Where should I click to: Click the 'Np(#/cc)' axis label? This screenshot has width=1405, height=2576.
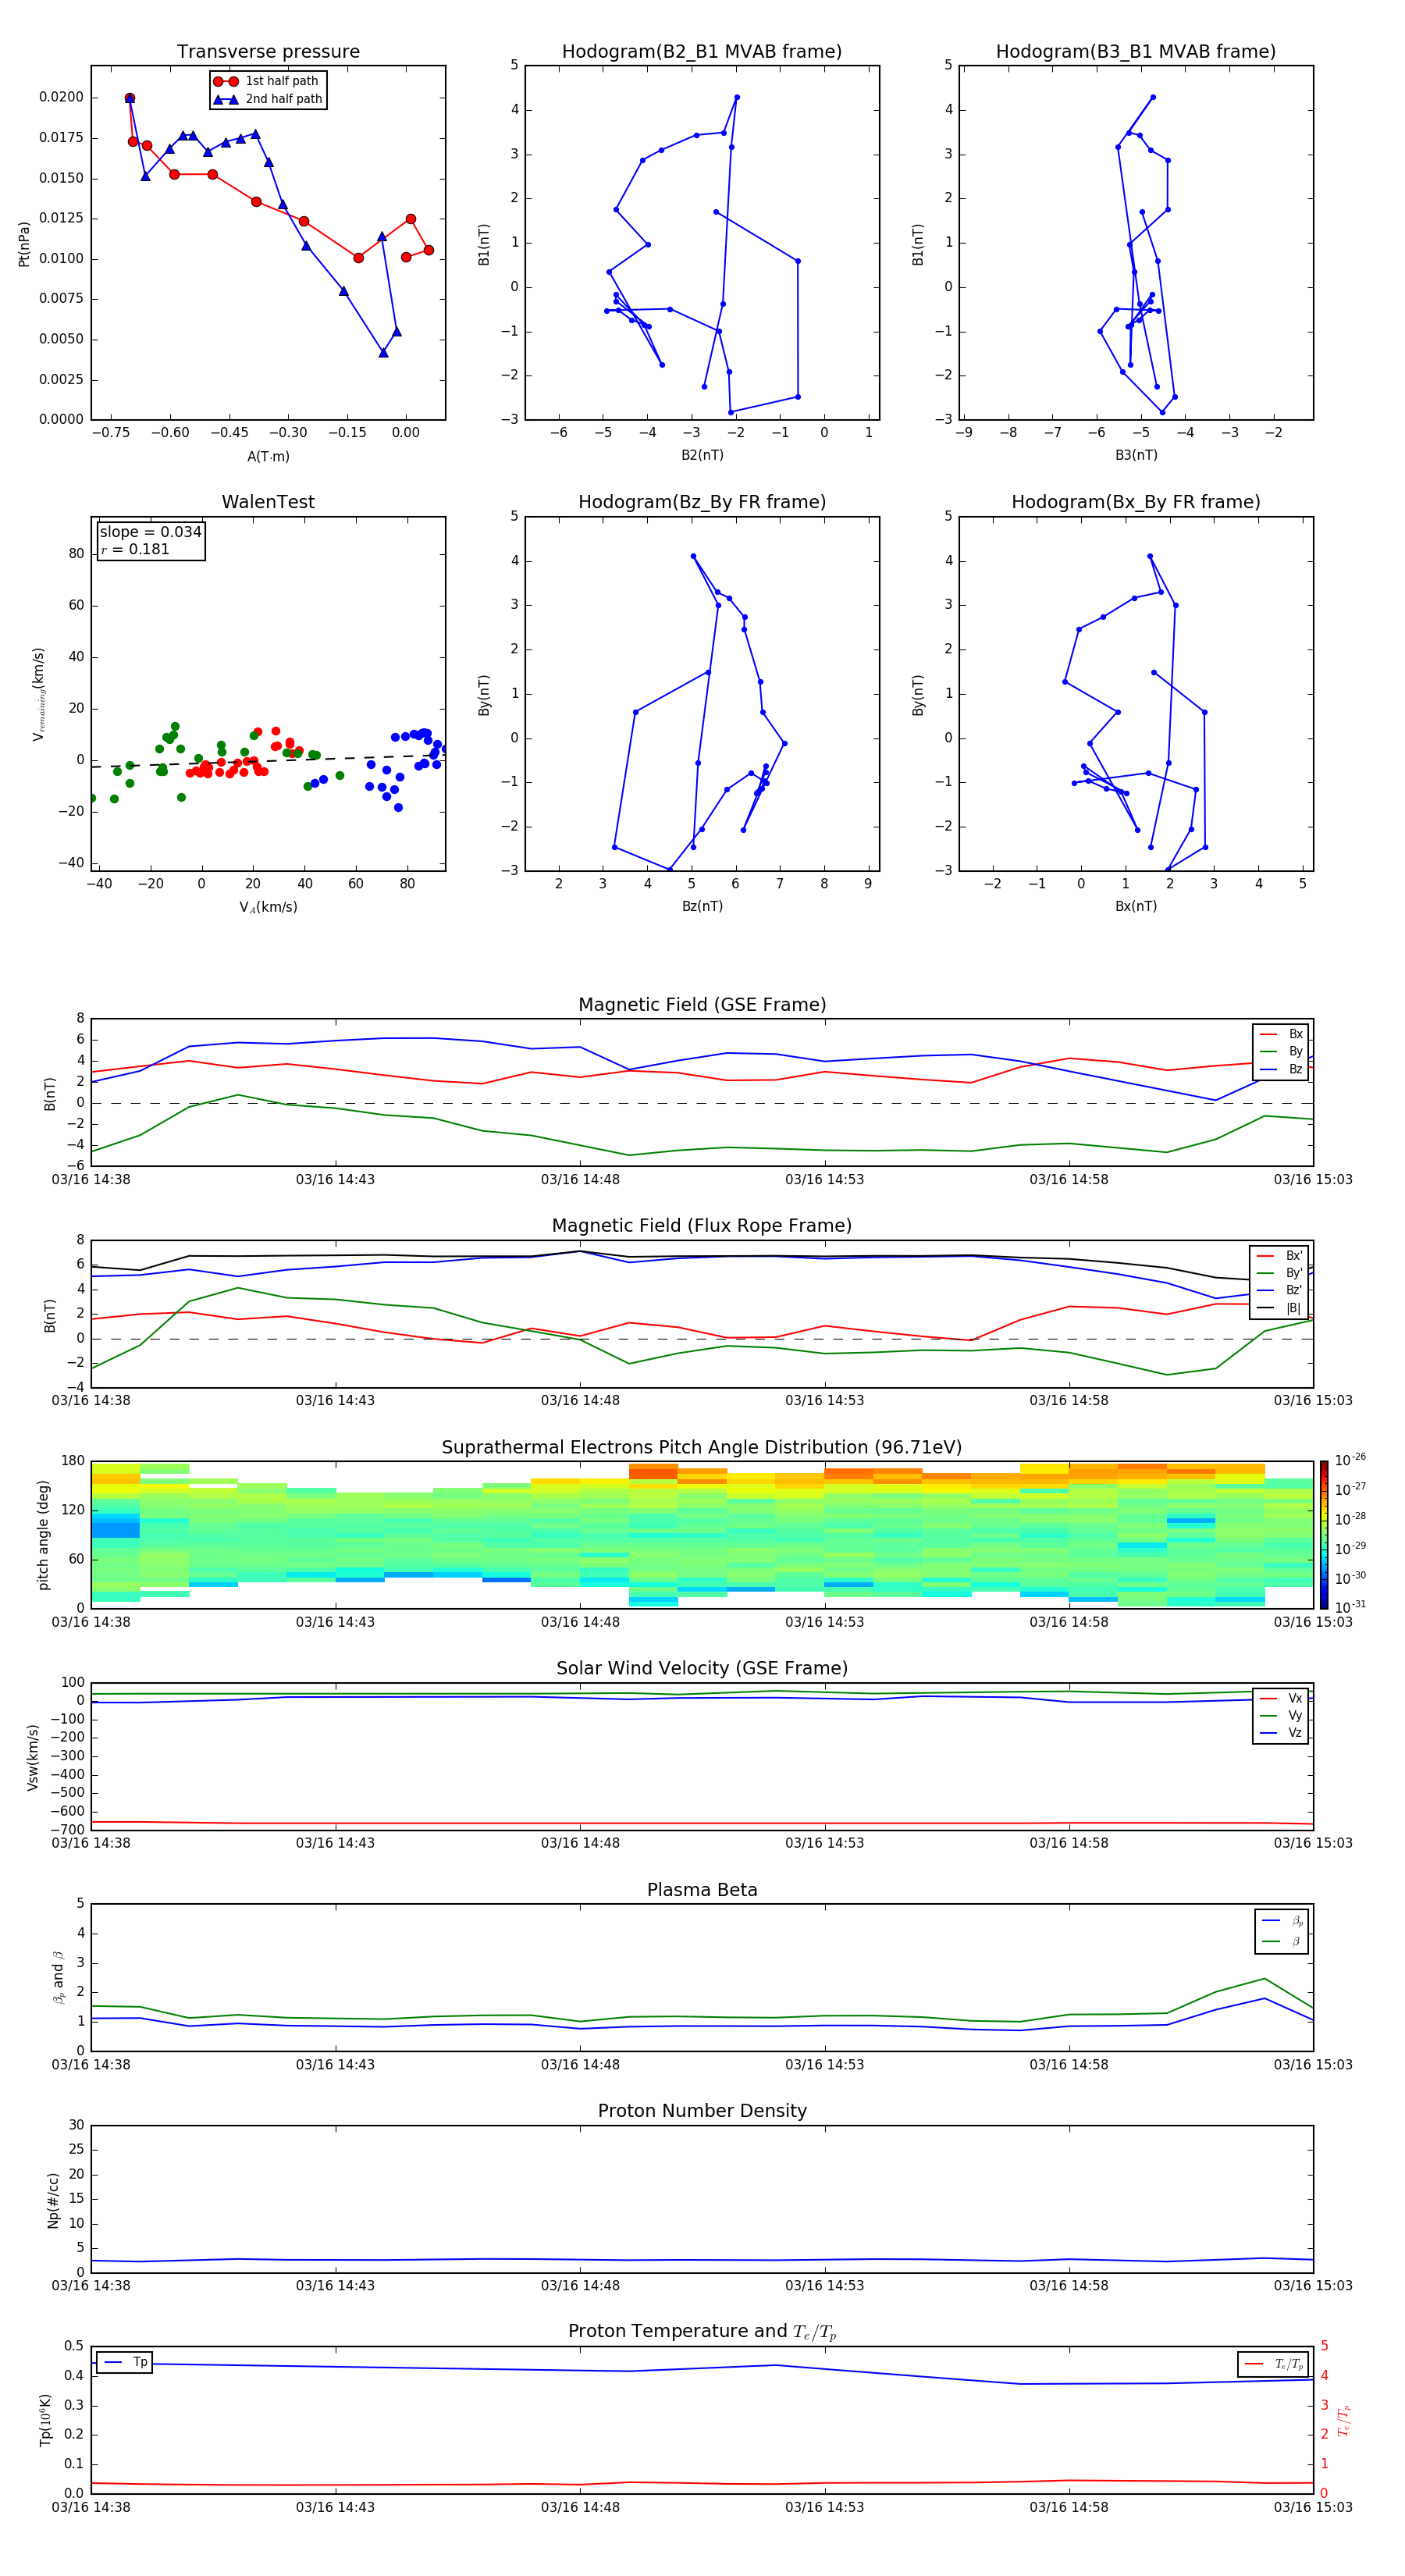click(x=53, y=2200)
